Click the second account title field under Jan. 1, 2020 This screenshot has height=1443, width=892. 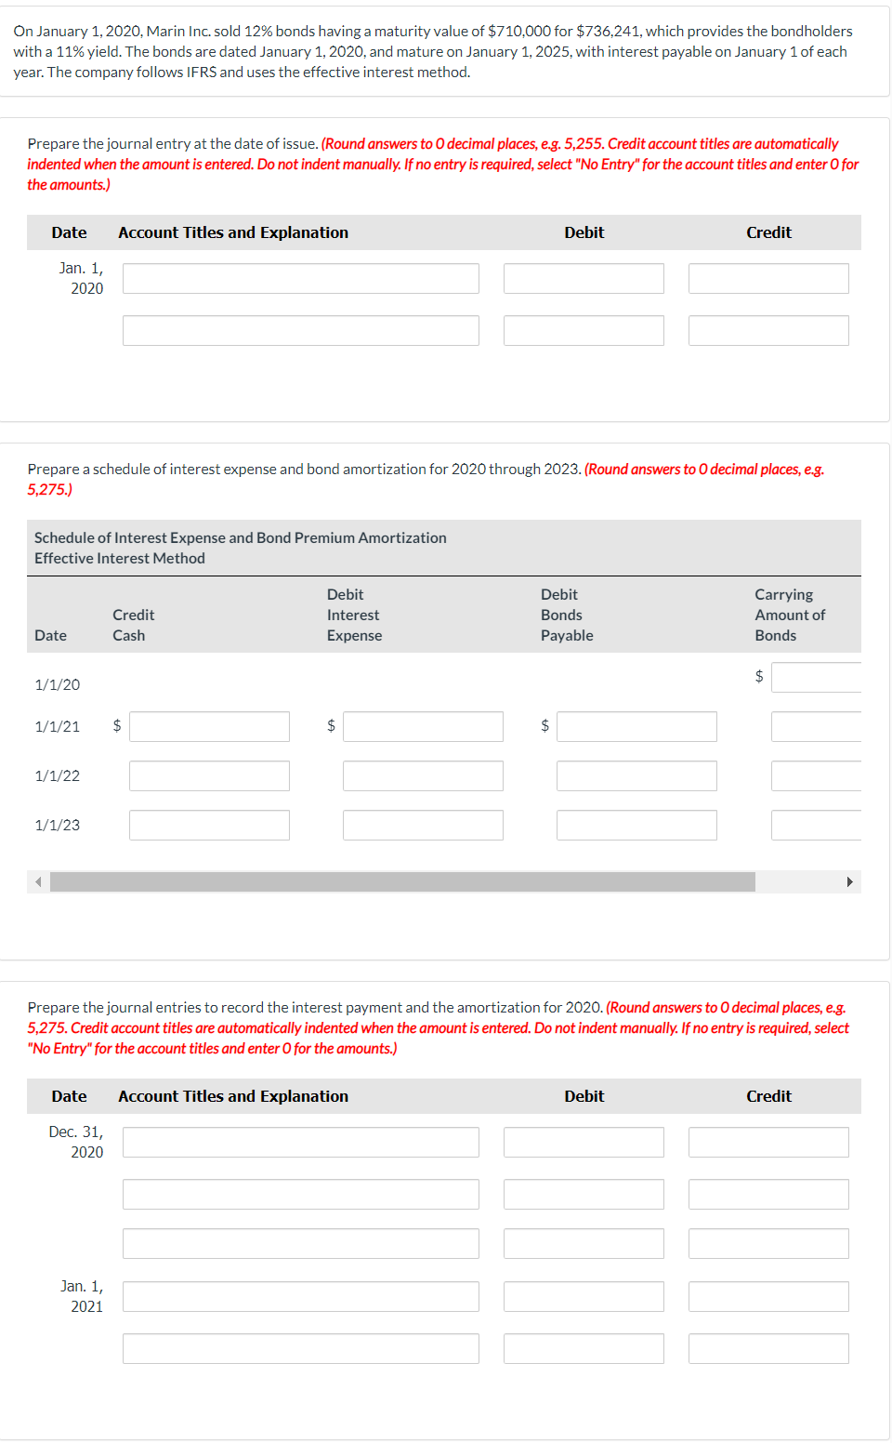pos(299,329)
